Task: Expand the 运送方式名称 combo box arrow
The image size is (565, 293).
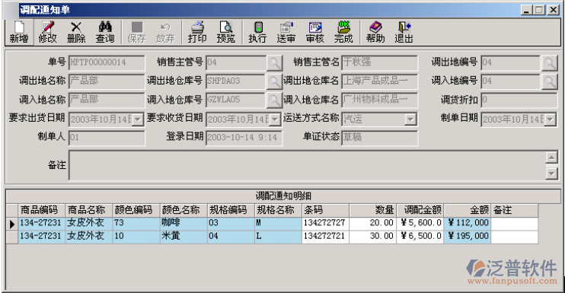Action: tap(410, 119)
